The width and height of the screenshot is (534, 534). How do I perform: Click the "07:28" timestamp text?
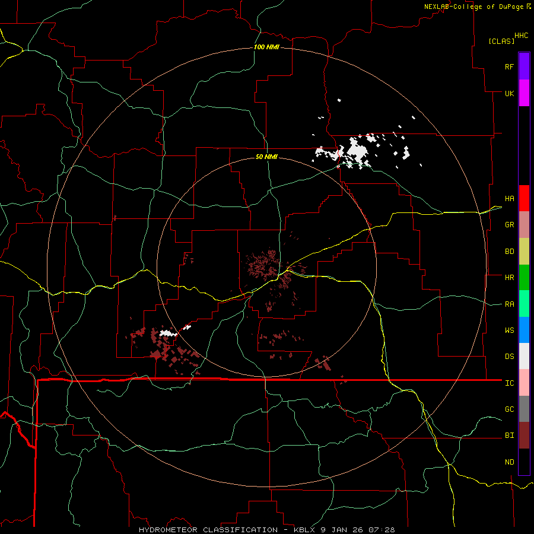[x=383, y=530]
